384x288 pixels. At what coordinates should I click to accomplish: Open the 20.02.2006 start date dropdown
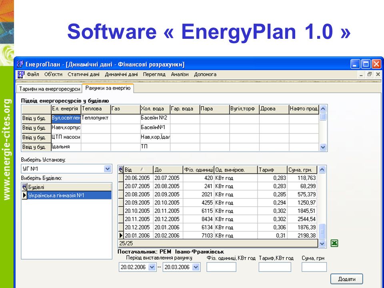(152, 267)
